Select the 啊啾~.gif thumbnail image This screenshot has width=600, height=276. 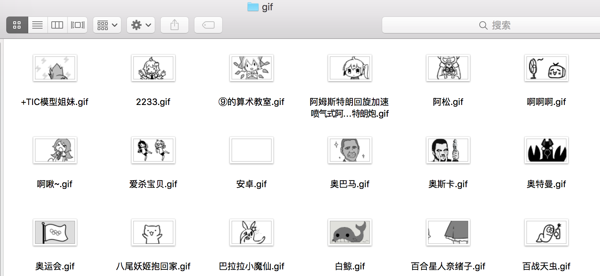pyautogui.click(x=55, y=150)
